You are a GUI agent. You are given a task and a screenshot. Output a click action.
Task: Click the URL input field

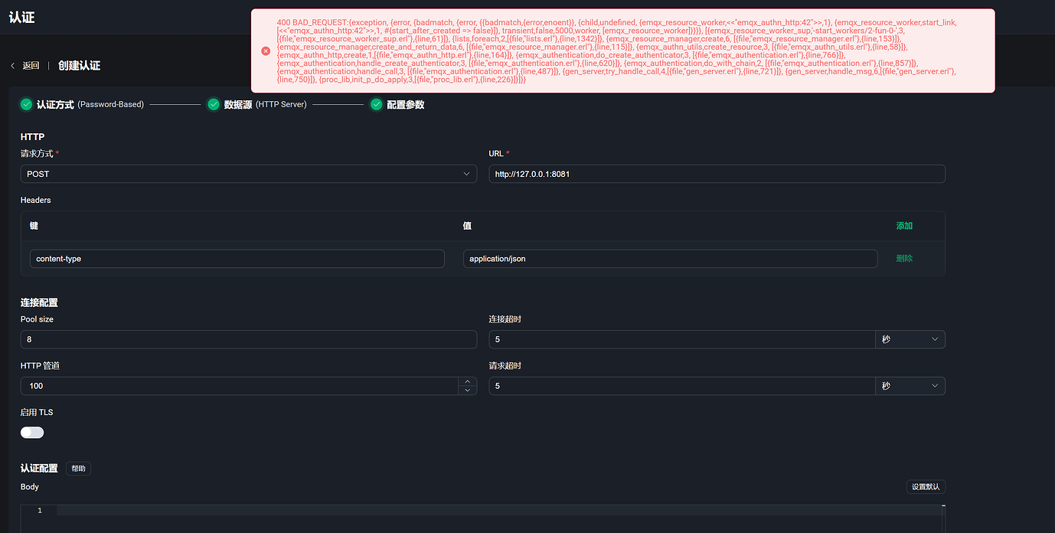[x=716, y=174]
